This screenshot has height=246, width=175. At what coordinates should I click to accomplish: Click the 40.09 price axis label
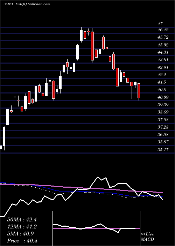pyautogui.click(x=163, y=97)
